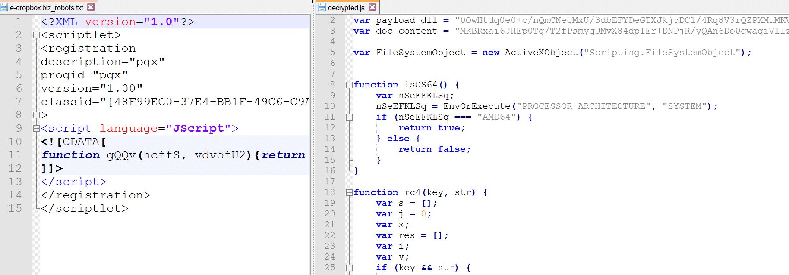Click the "var res = [];" line
This screenshot has height=275, width=789.
tap(412, 235)
